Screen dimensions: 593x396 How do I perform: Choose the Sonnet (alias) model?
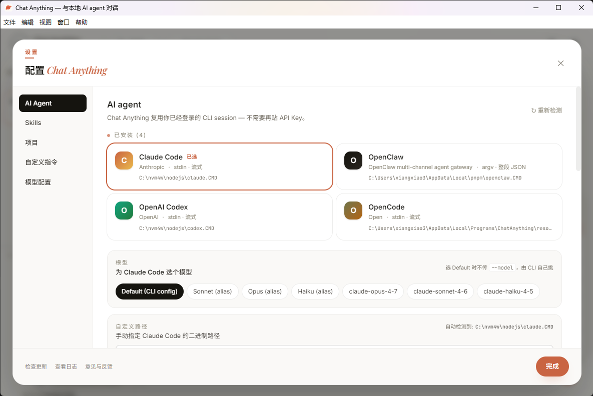(x=213, y=291)
